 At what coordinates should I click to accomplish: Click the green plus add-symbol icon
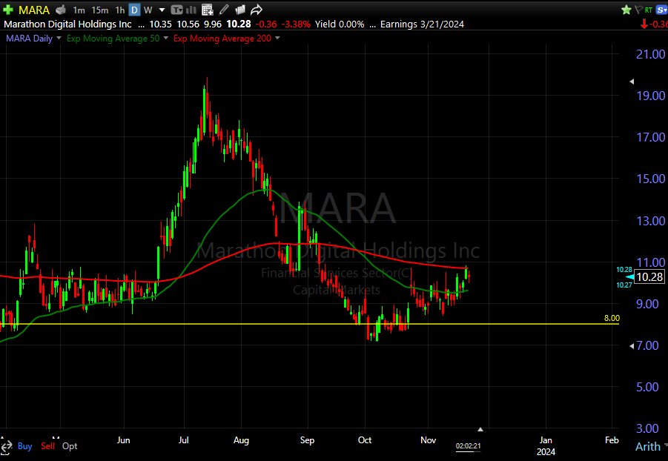(8, 10)
